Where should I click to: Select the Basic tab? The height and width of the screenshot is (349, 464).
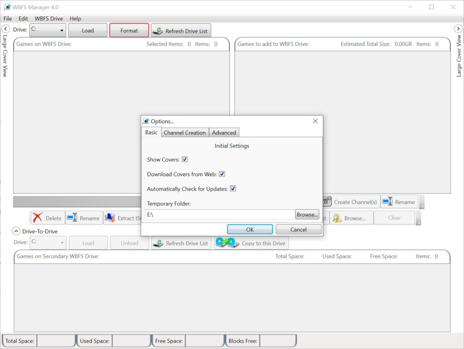151,132
